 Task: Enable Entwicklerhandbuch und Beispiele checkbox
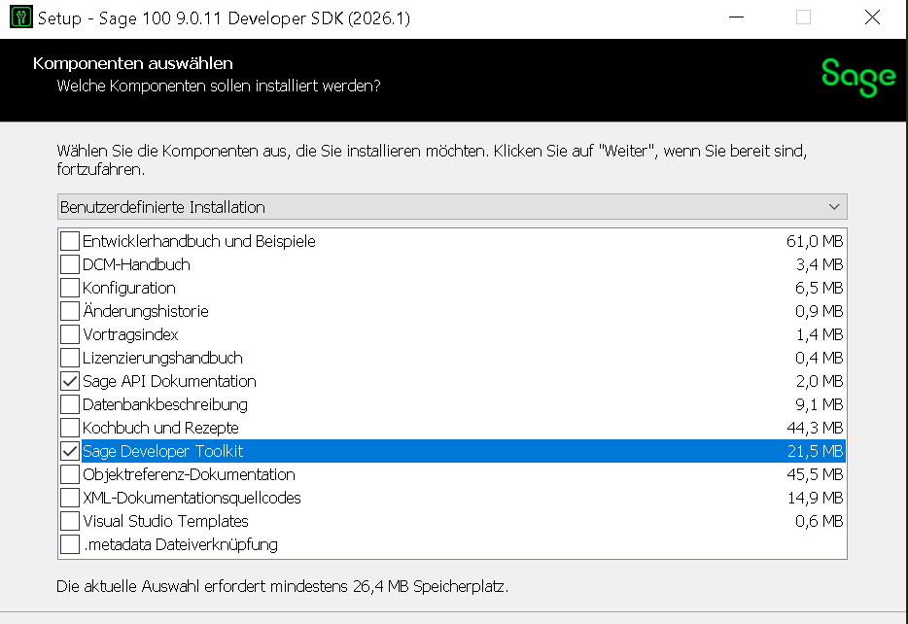click(70, 241)
